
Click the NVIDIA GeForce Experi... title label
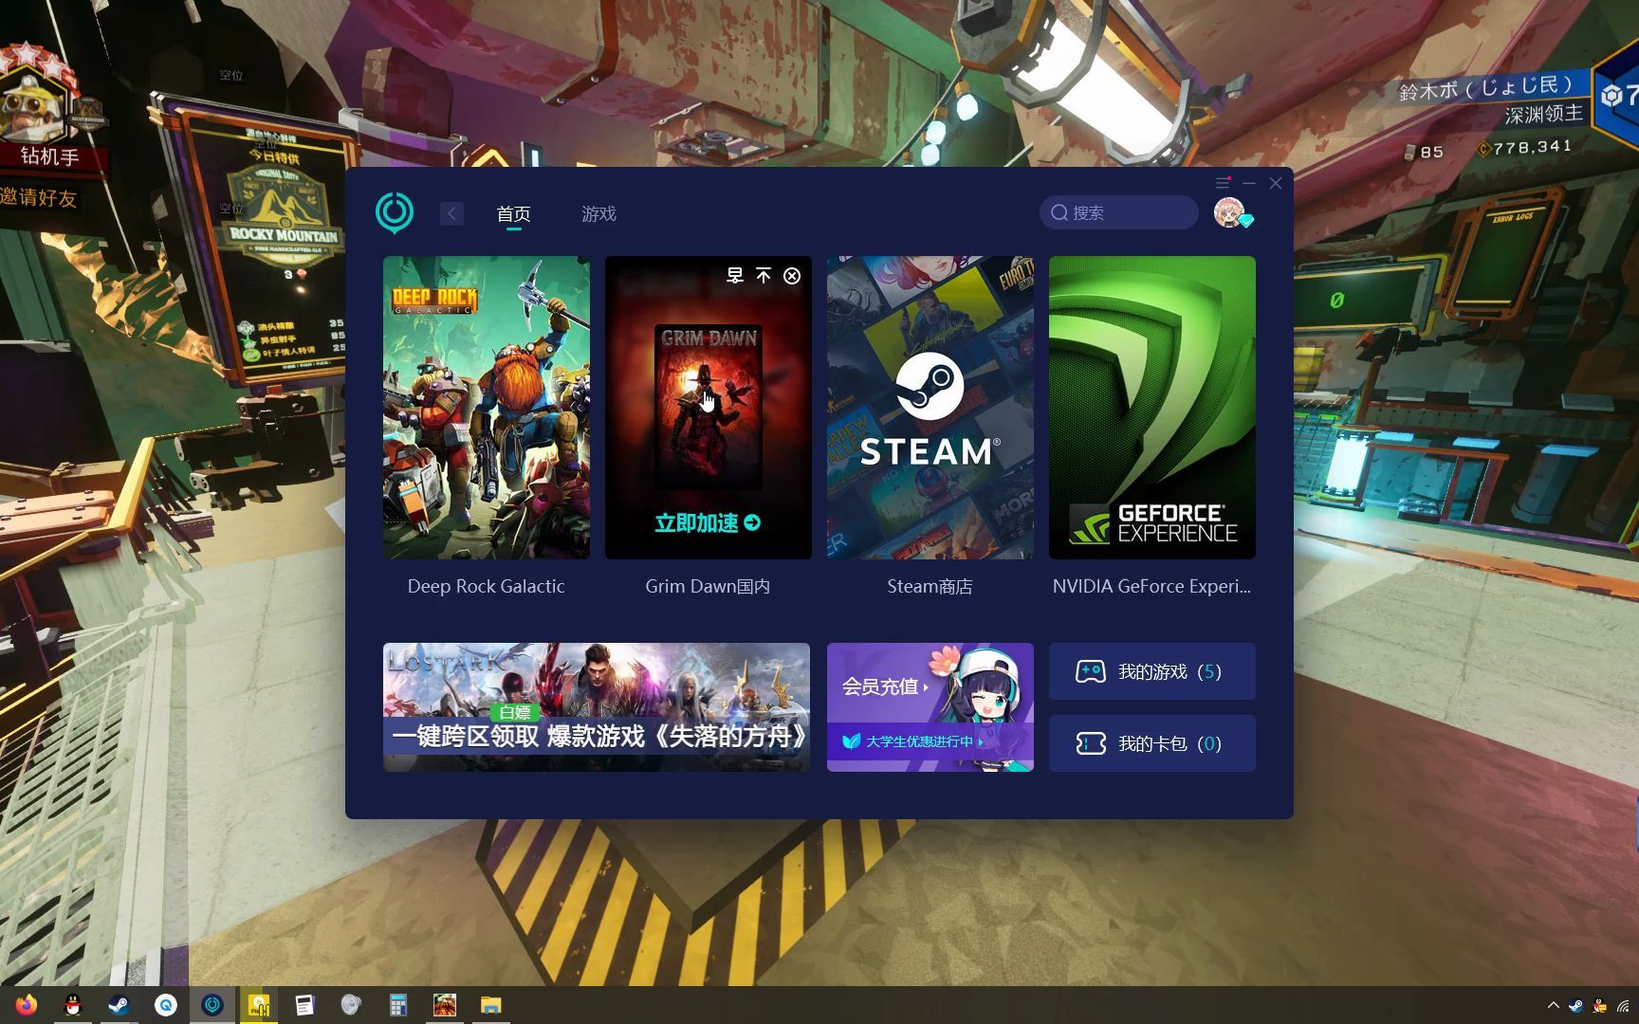(x=1151, y=587)
